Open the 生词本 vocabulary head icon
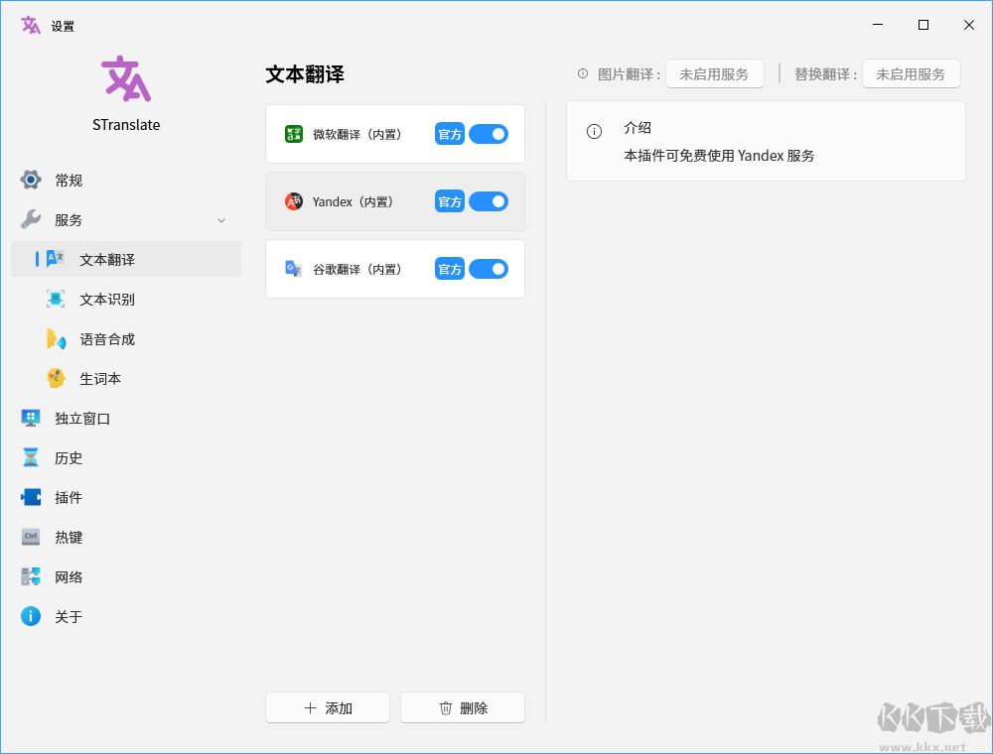 56,378
